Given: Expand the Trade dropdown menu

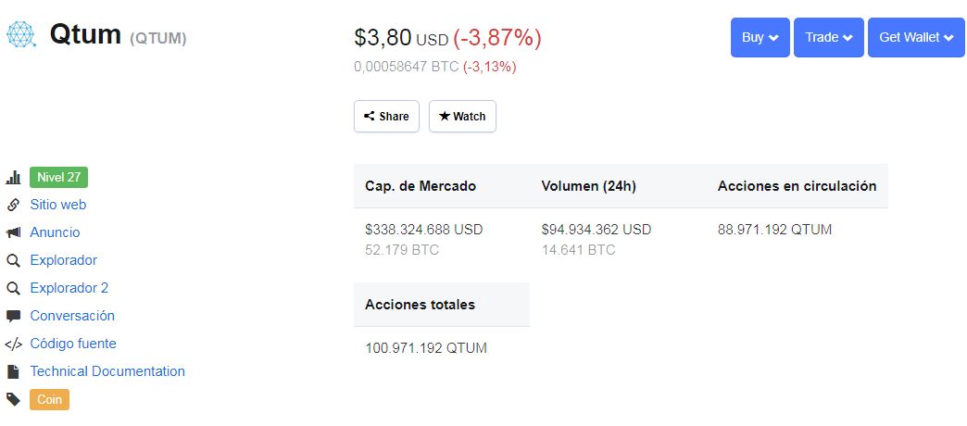Looking at the screenshot, I should (829, 38).
